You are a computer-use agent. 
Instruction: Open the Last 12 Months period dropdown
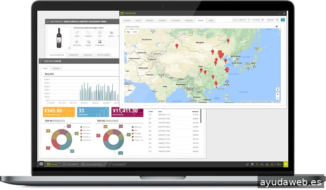tap(241, 20)
